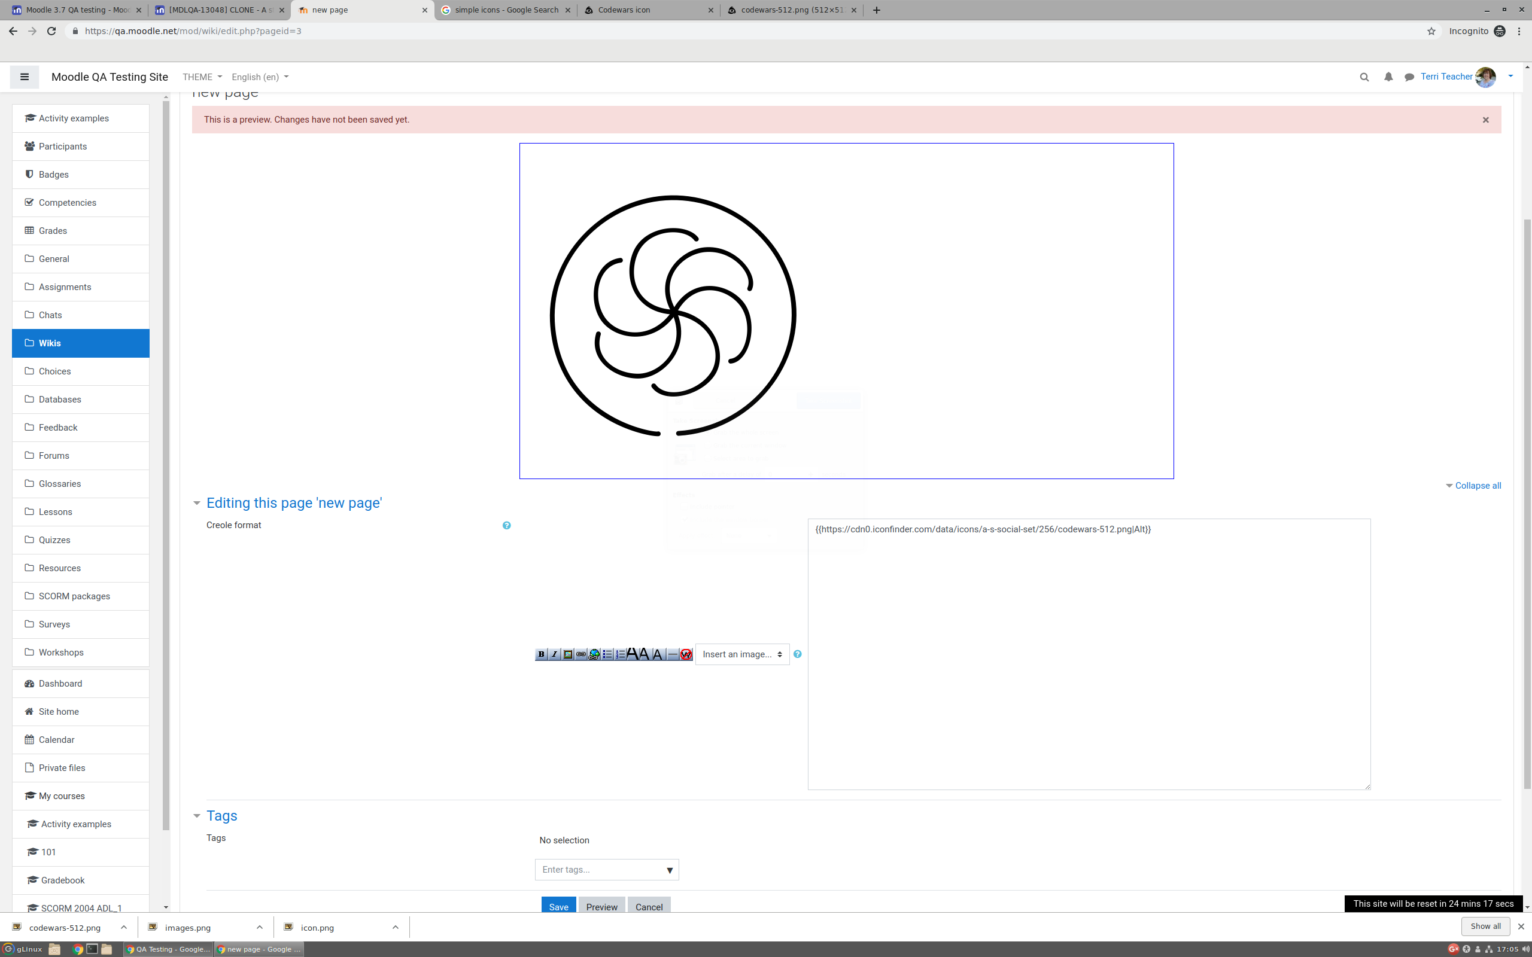The image size is (1532, 957).
Task: Apply bold formatting in wiki toolbar
Action: point(542,654)
